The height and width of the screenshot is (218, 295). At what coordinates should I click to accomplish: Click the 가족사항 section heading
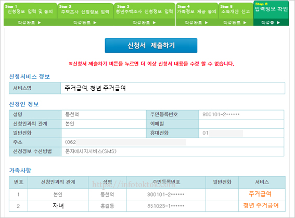(20, 171)
